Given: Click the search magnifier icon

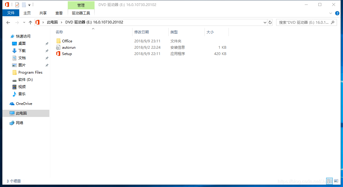Looking at the screenshot, I should tap(333, 22).
